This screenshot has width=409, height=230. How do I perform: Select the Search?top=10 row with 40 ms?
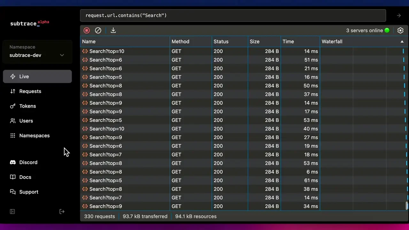click(244, 129)
